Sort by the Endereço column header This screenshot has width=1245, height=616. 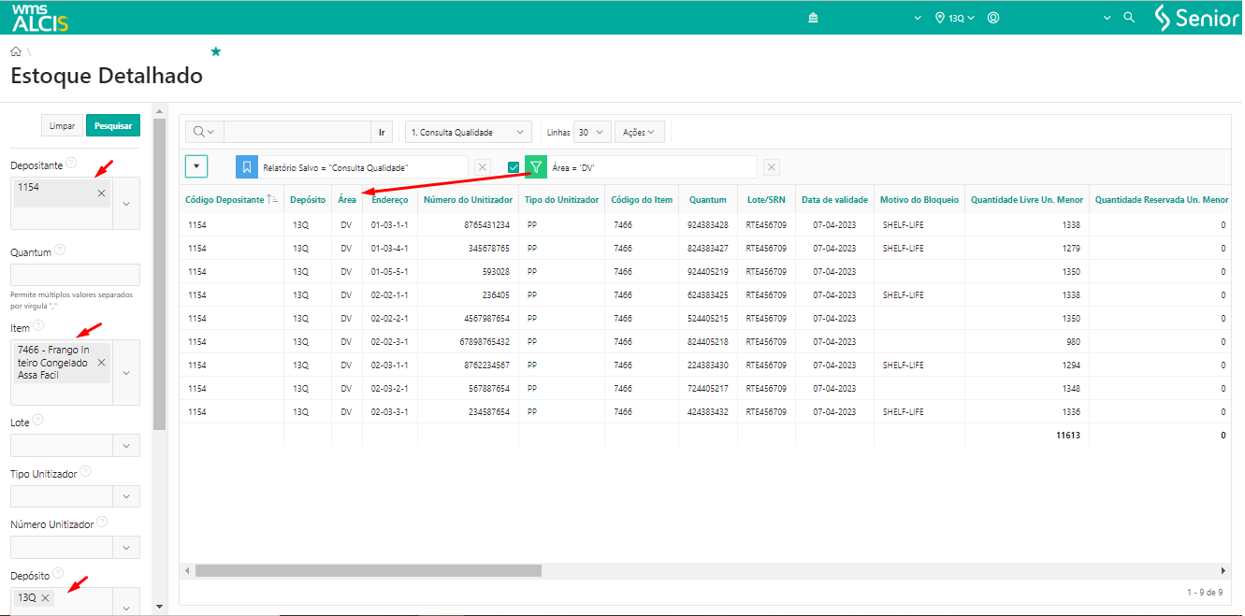[389, 200]
